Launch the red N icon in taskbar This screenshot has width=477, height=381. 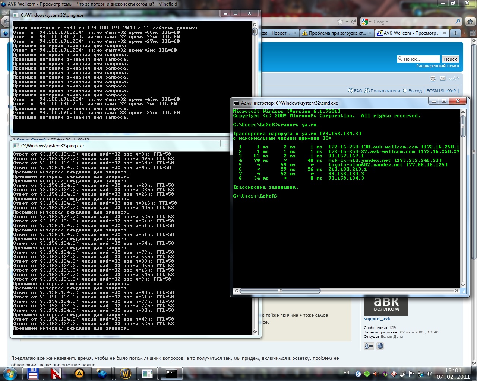[56, 373]
